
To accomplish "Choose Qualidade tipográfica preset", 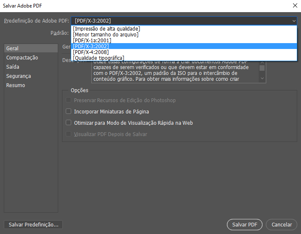I will 98,58.
